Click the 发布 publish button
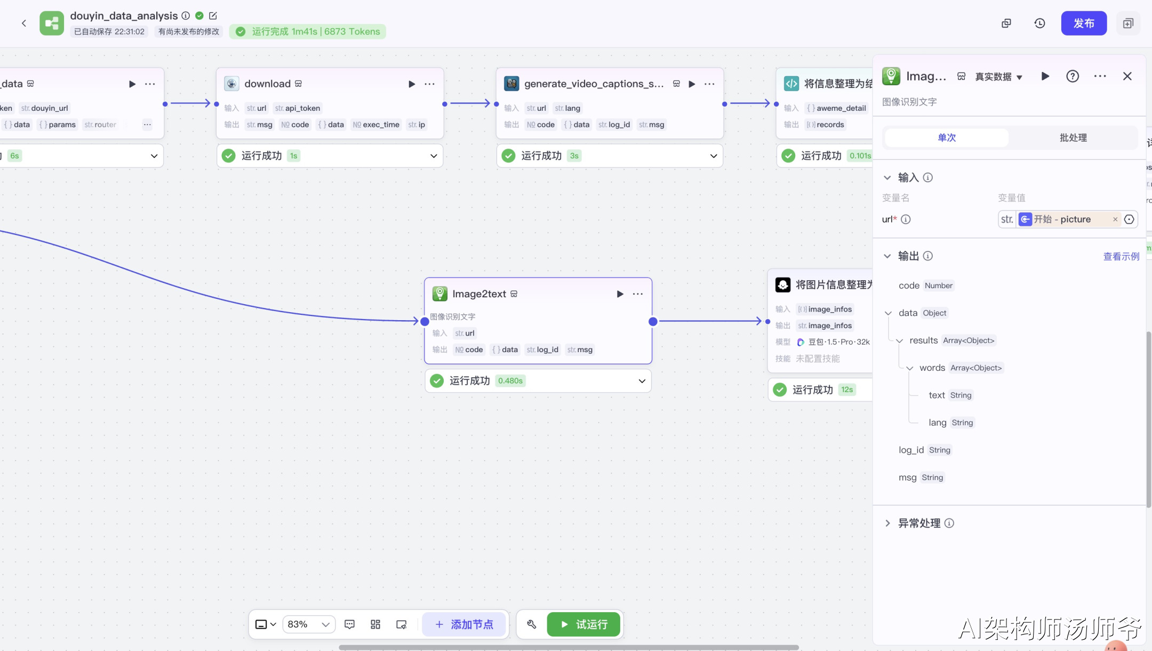 [1083, 23]
